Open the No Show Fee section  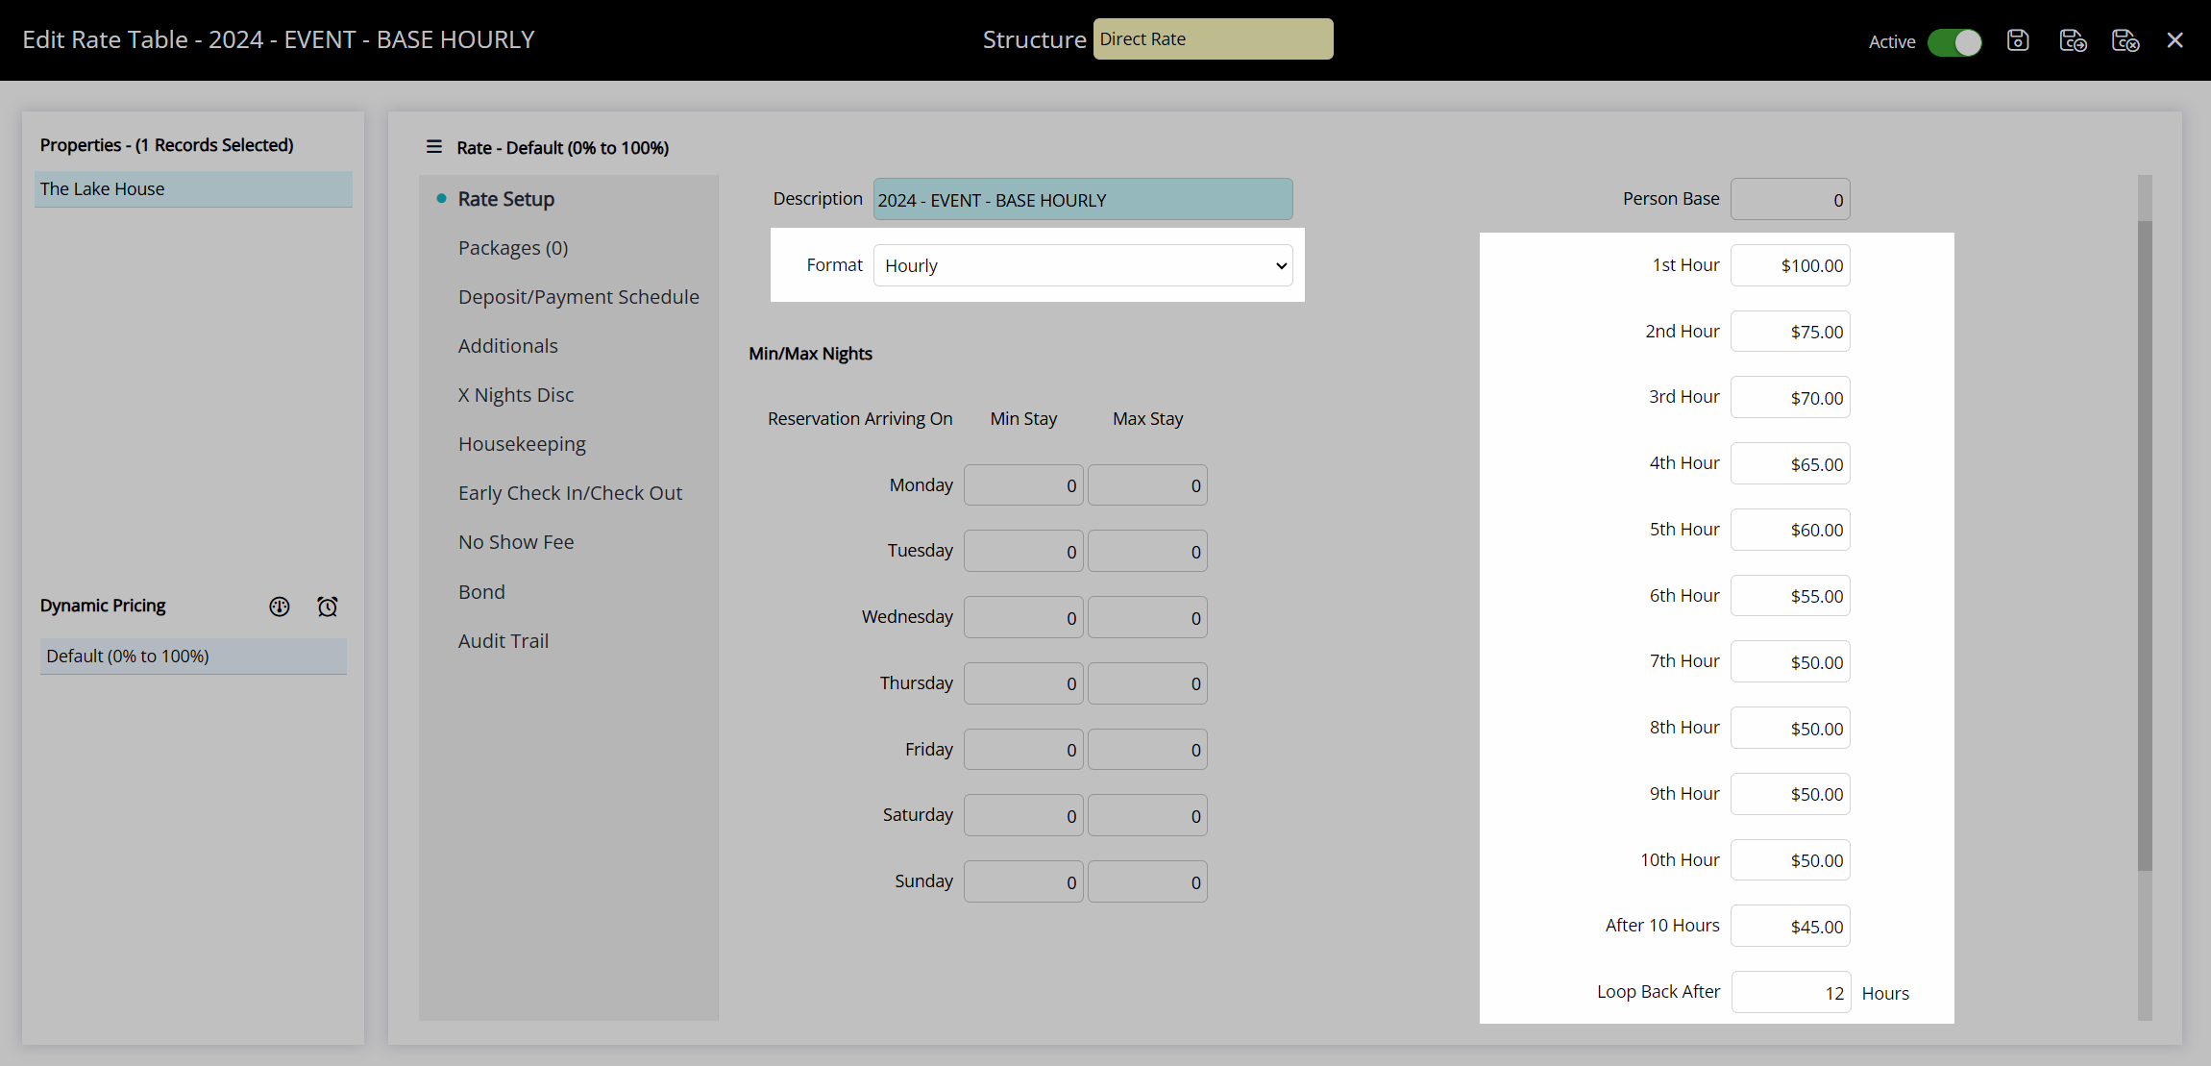[516, 542]
